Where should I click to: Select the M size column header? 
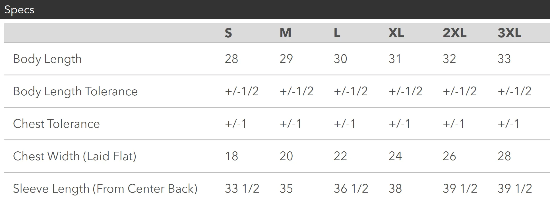click(x=286, y=33)
